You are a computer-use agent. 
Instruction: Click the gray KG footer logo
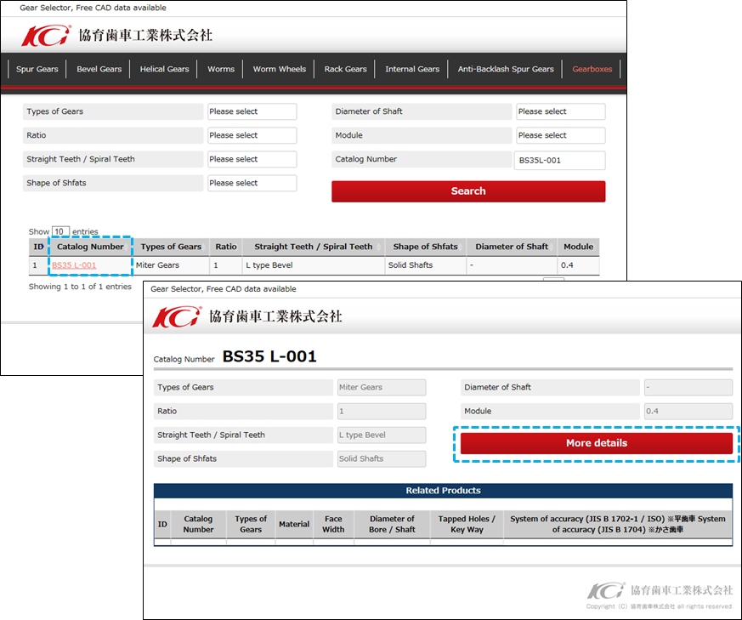(x=605, y=591)
